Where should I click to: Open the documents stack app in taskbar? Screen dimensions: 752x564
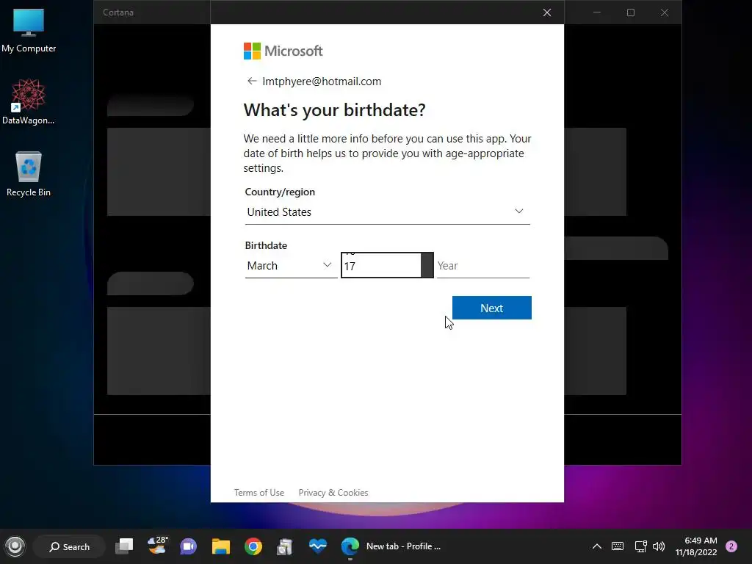pyautogui.click(x=285, y=546)
